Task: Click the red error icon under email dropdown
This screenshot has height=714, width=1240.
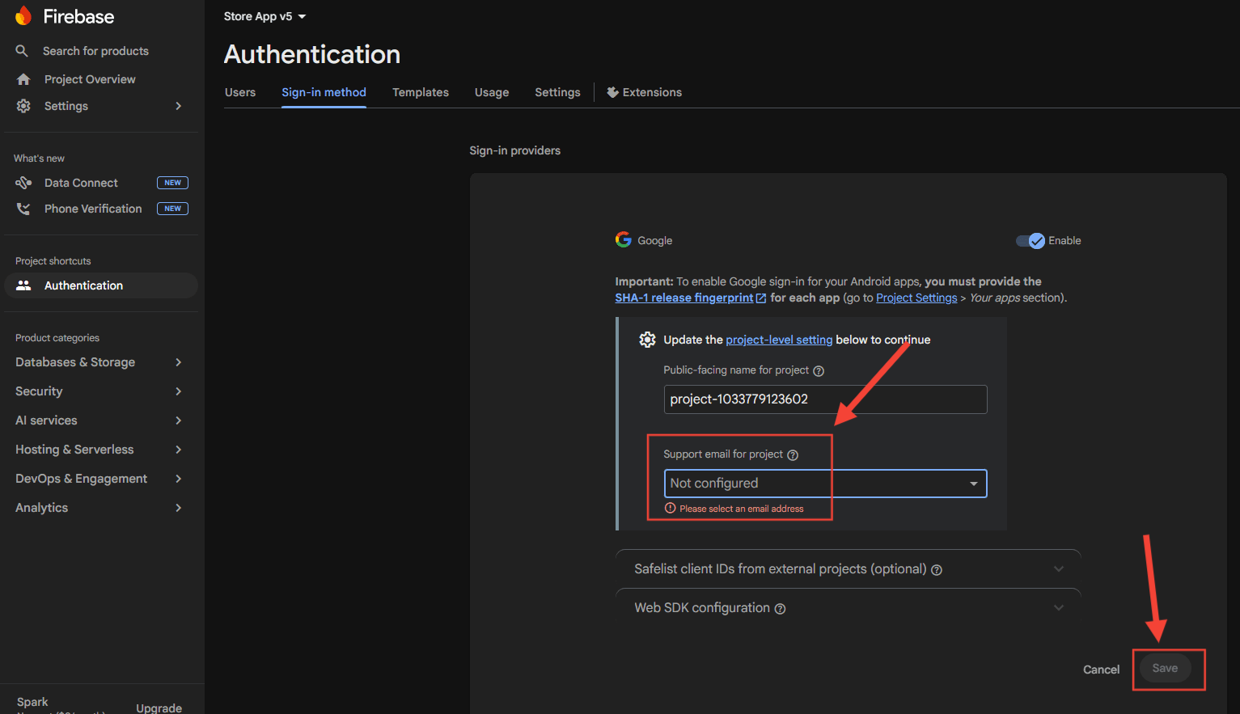Action: tap(670, 508)
